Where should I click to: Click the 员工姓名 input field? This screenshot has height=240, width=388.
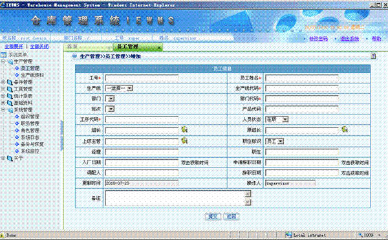click(302, 78)
